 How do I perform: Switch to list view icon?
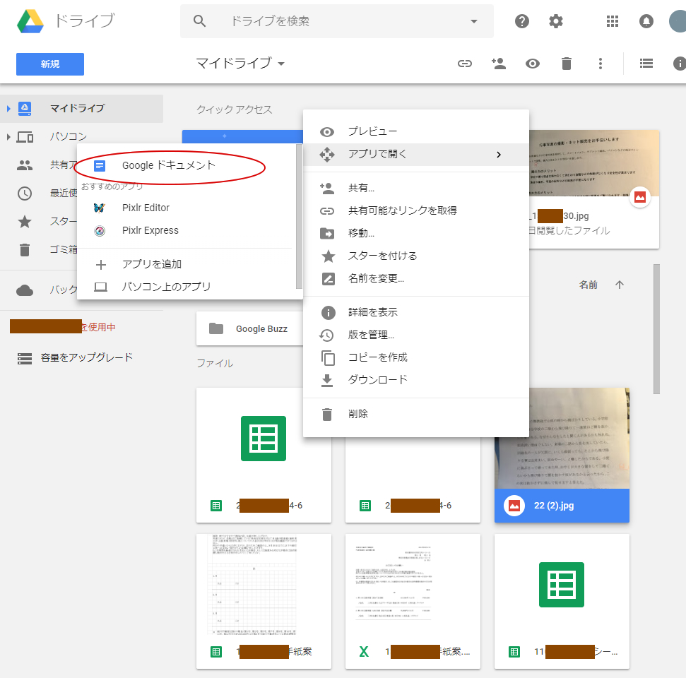tap(646, 64)
